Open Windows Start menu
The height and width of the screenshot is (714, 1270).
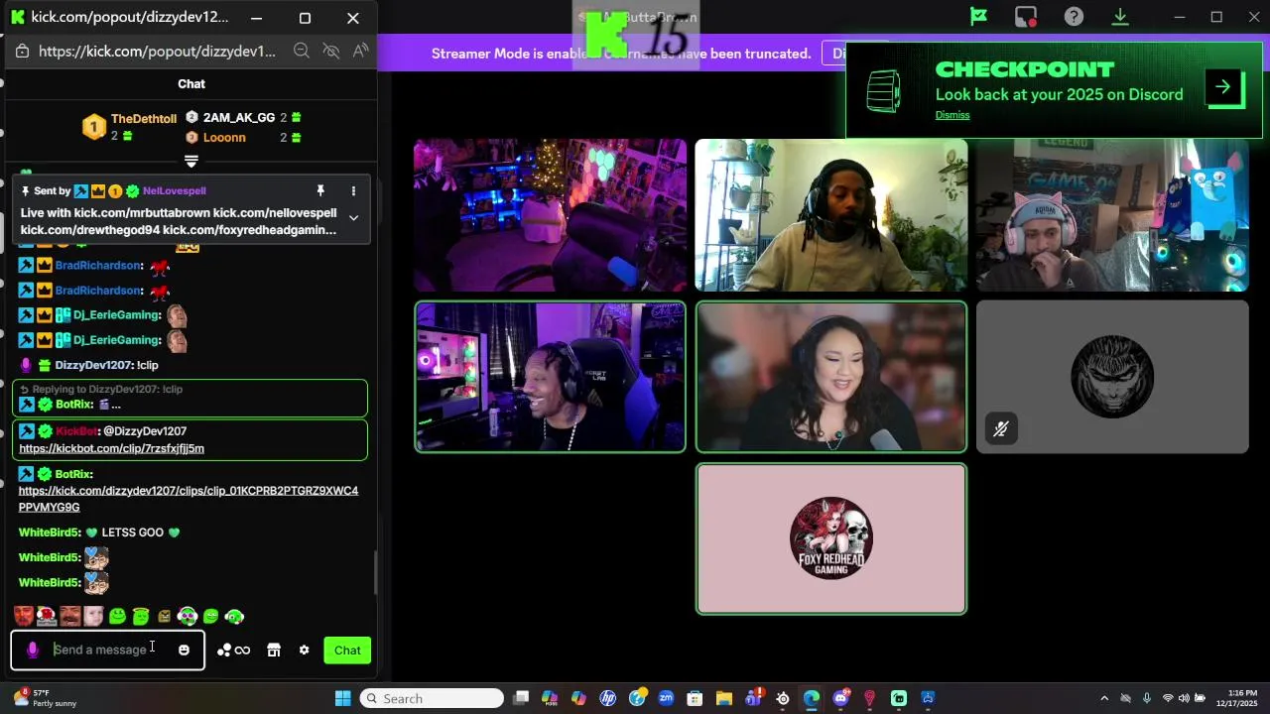(x=342, y=698)
